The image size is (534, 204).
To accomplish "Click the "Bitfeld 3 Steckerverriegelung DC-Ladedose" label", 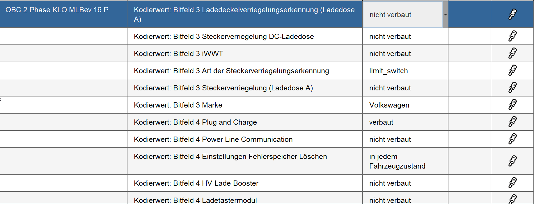I will [x=224, y=37].
